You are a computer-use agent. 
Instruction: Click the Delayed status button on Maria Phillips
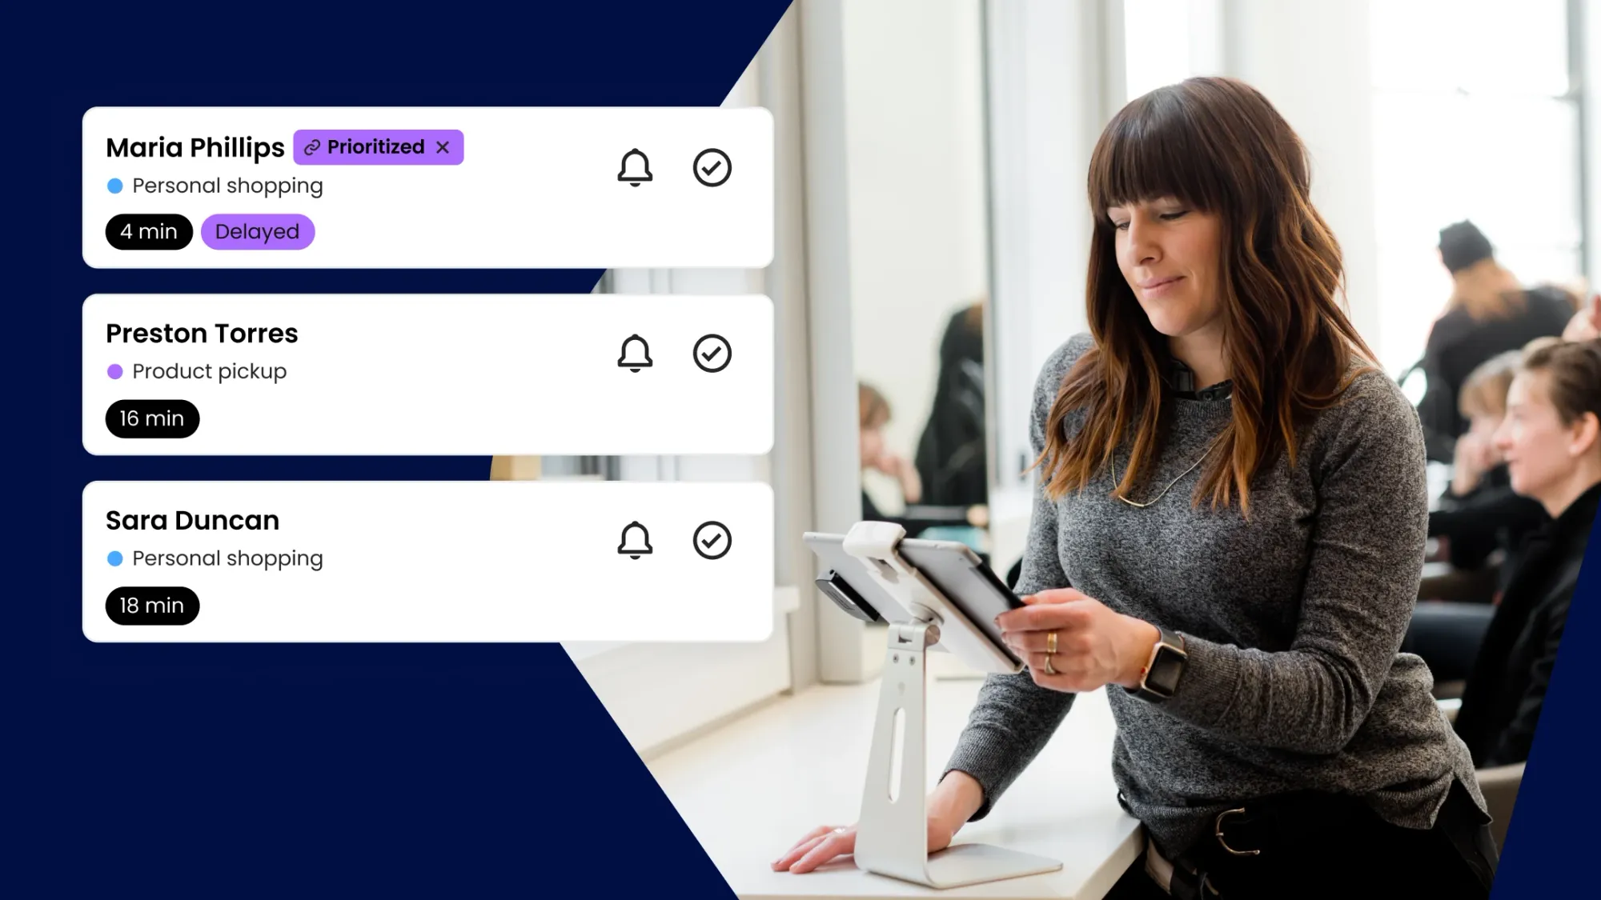tap(257, 232)
